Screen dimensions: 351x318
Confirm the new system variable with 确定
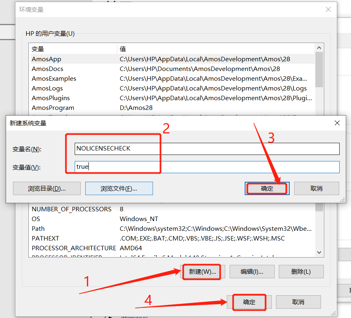pos(267,189)
